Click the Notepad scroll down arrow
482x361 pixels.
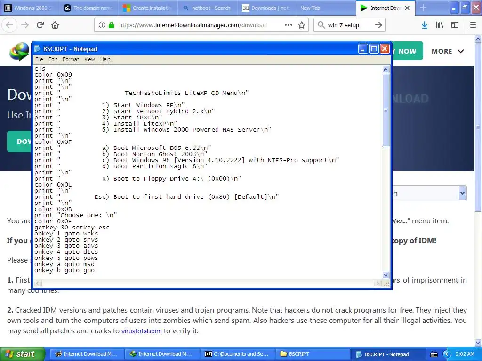tap(386, 275)
